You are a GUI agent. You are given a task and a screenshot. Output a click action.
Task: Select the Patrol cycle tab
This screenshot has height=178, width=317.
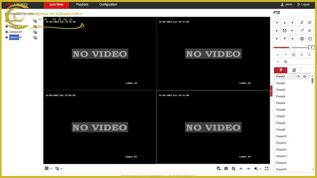click(294, 70)
